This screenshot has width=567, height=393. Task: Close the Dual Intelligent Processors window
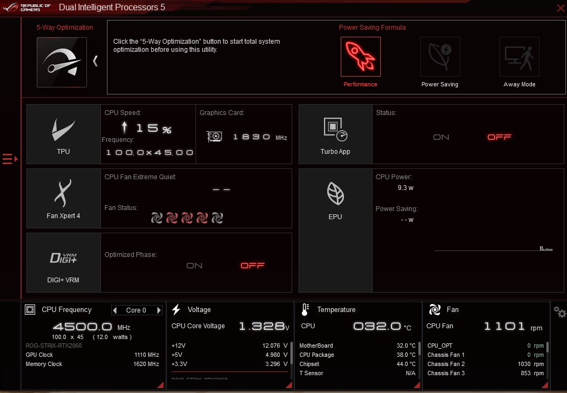561,8
